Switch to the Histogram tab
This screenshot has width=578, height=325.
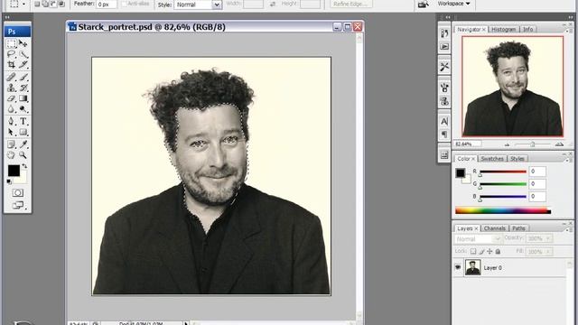[504, 29]
